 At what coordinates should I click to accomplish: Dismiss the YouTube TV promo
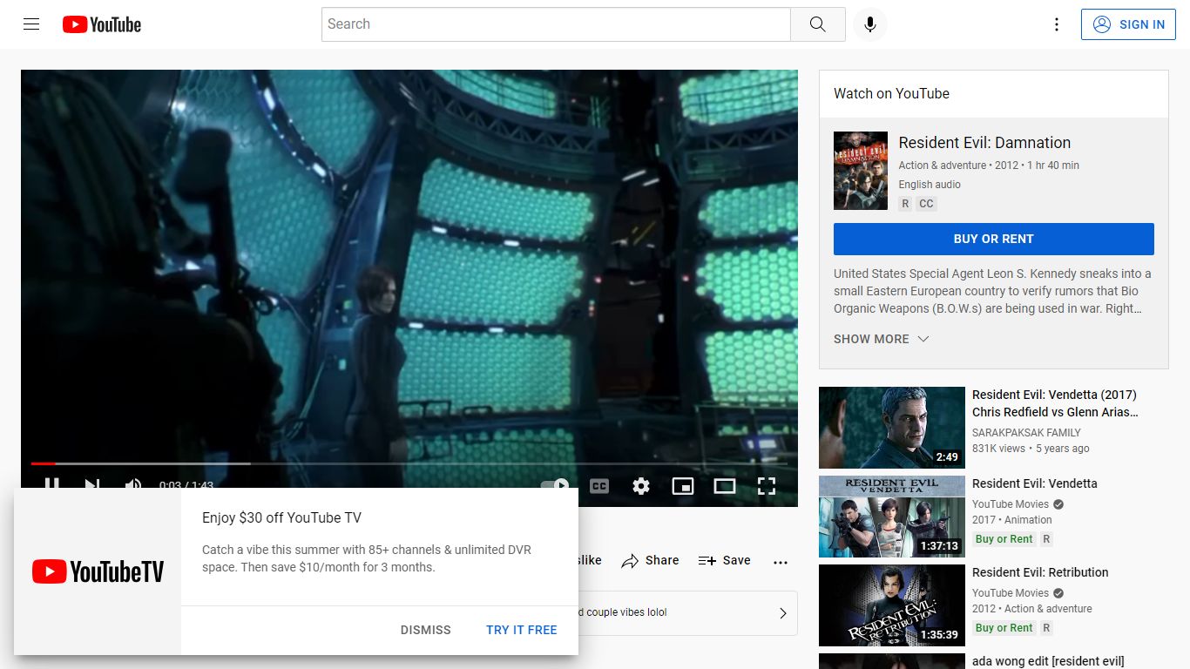(x=426, y=630)
